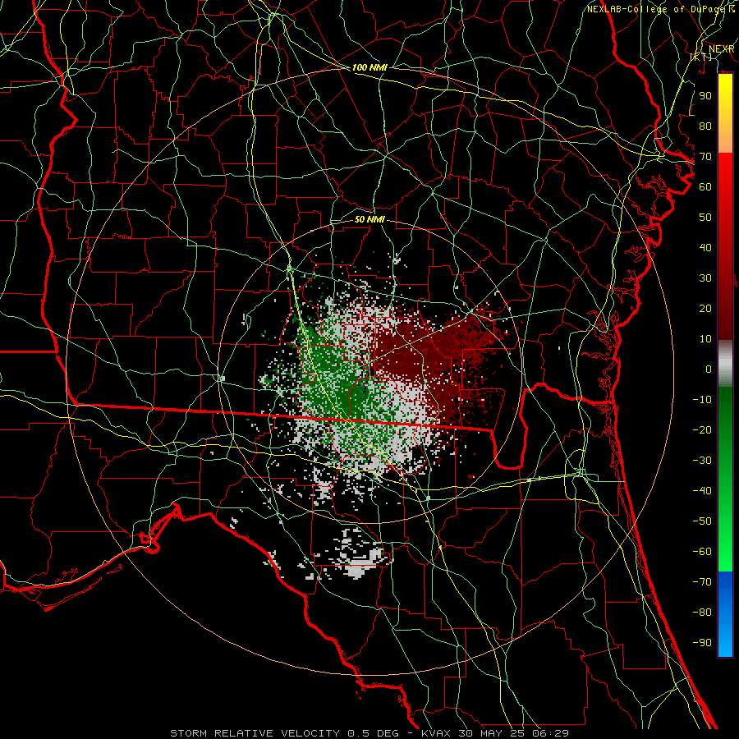Image resolution: width=739 pixels, height=739 pixels.
Task: Click the positive "40" scale value
Action: 705,247
